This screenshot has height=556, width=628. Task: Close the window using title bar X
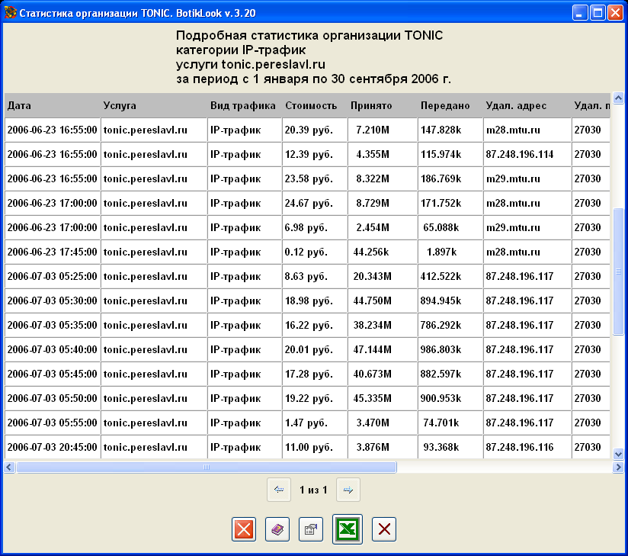pyautogui.click(x=615, y=13)
